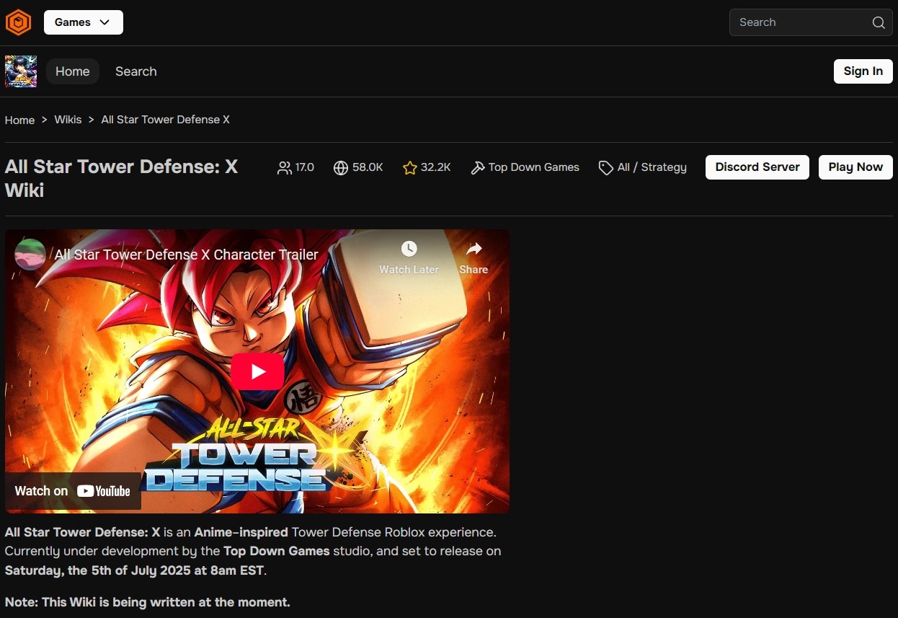The width and height of the screenshot is (898, 618).
Task: Click the Play Now button
Action: pos(855,167)
